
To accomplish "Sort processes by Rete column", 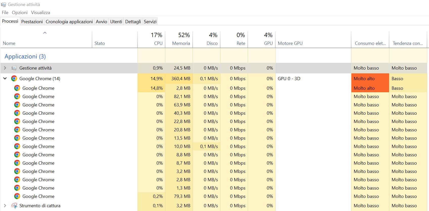I will point(234,40).
